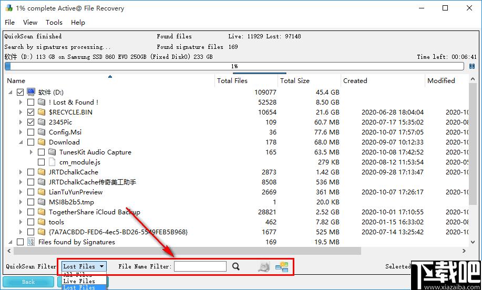Expand the $RECYCLE.BIN tree node
Viewport: 482px width, 290px height.
point(20,112)
